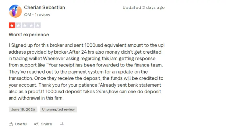Select the filled red first star
226x133 pixels.
[x=12, y=25]
